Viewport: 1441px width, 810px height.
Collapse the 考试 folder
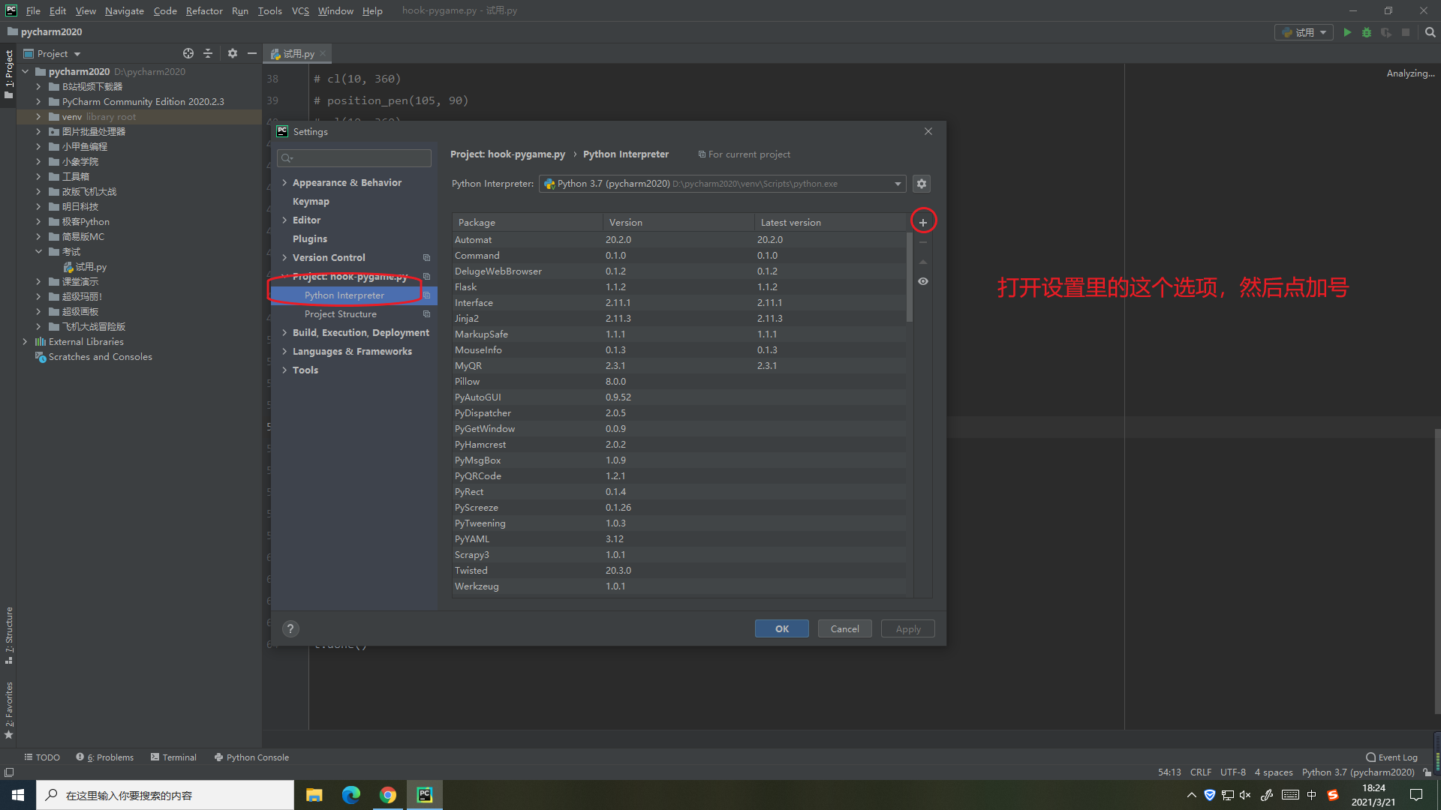[38, 251]
